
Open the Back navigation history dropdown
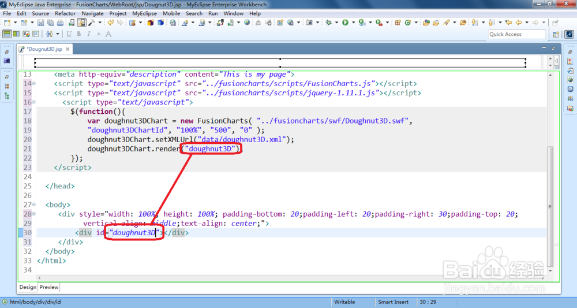527,23
